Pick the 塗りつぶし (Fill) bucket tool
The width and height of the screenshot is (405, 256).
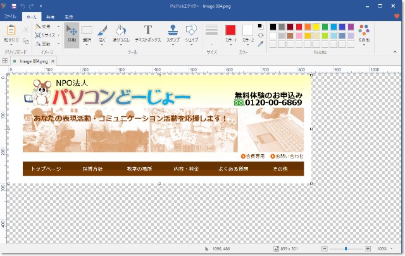[121, 34]
